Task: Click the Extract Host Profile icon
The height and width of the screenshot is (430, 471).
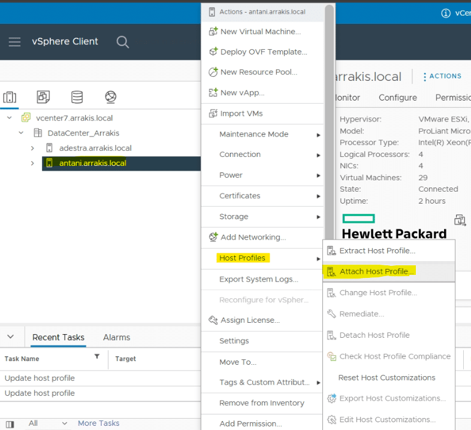Action: tap(331, 250)
